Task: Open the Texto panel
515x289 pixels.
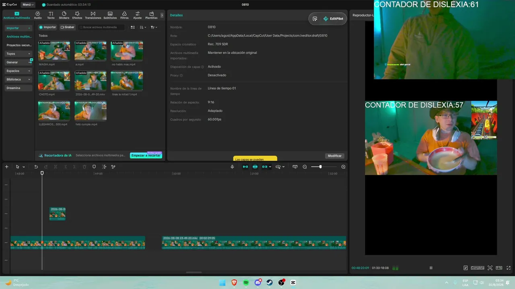Action: coord(51,15)
